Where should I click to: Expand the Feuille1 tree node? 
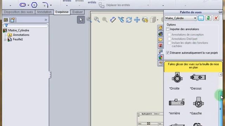[5, 40]
